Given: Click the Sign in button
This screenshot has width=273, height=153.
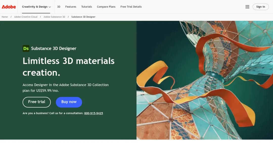Looking at the screenshot, I should (261, 7).
